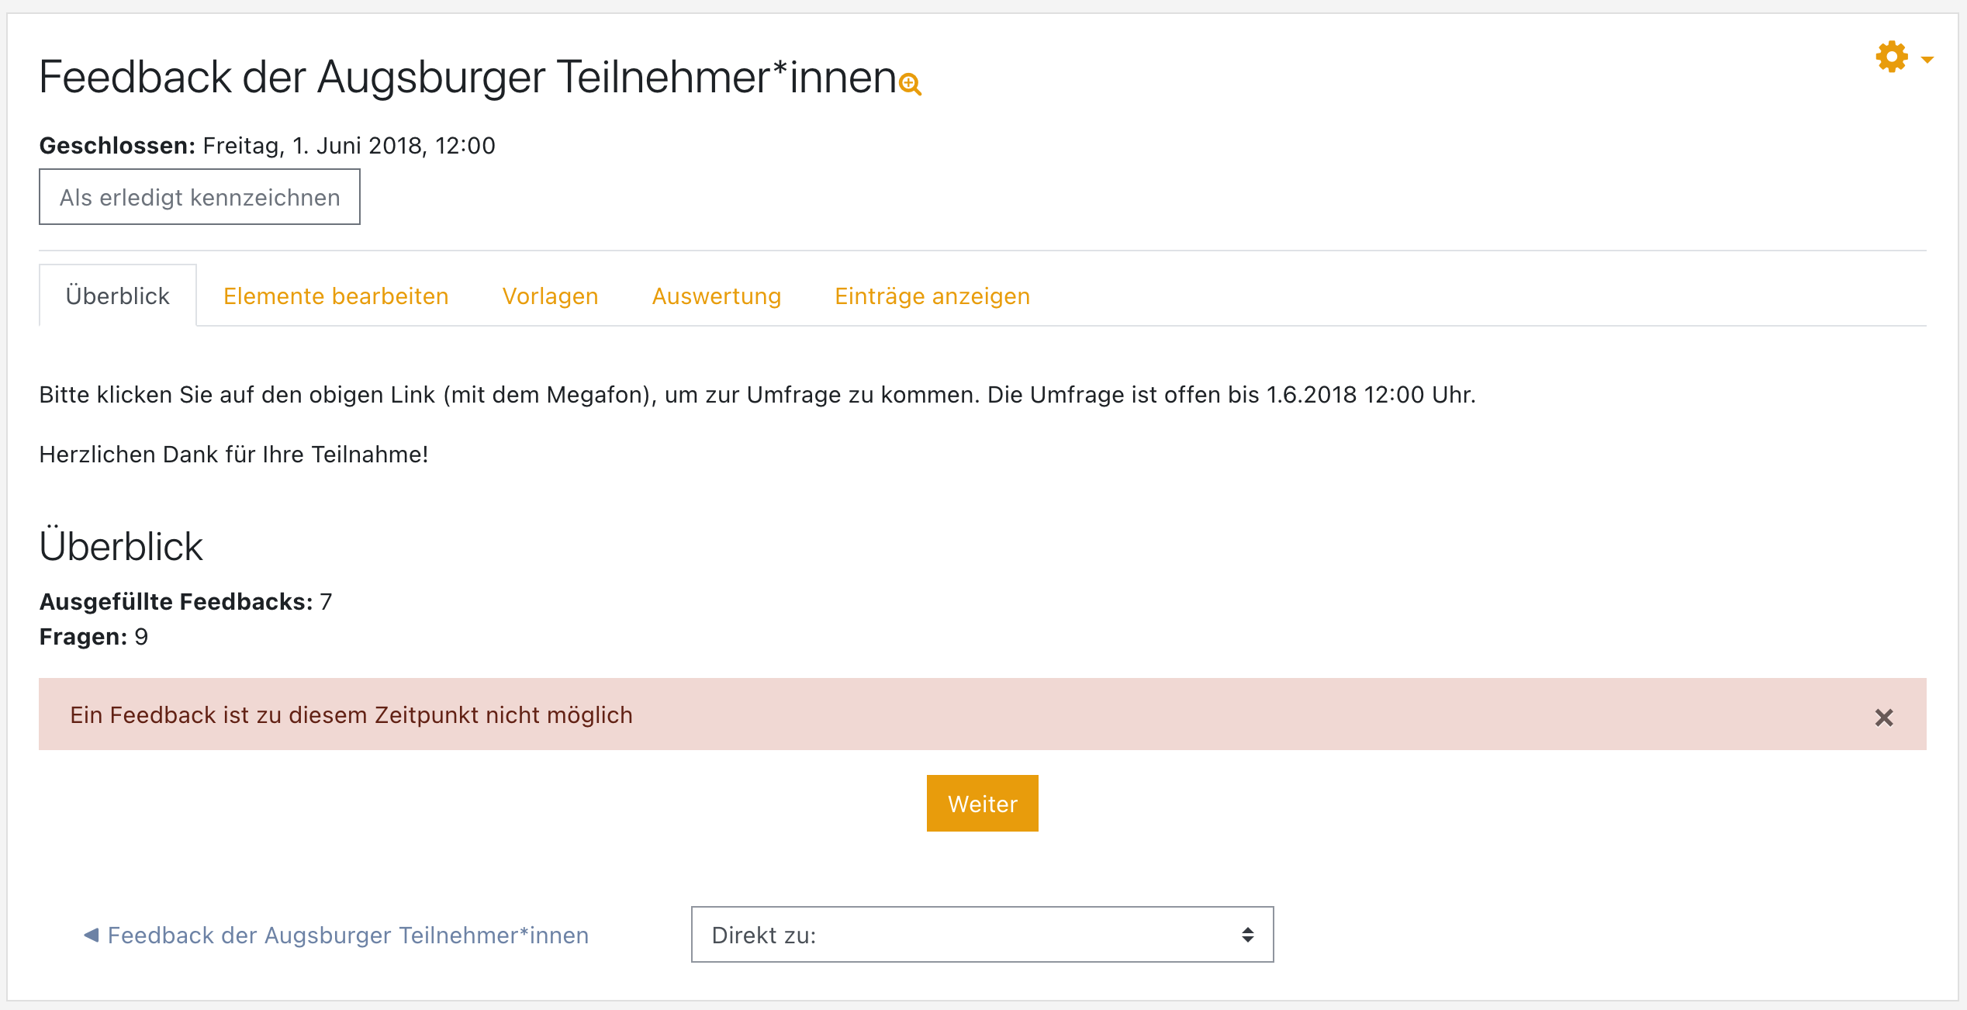This screenshot has height=1010, width=1967.
Task: Click the Als erledigt kennzeichnen button
Action: (x=199, y=197)
